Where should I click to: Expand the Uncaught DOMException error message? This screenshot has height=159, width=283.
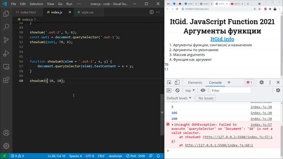pyautogui.click(x=172, y=125)
